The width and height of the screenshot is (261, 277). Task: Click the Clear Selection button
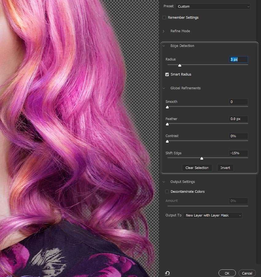pos(197,168)
